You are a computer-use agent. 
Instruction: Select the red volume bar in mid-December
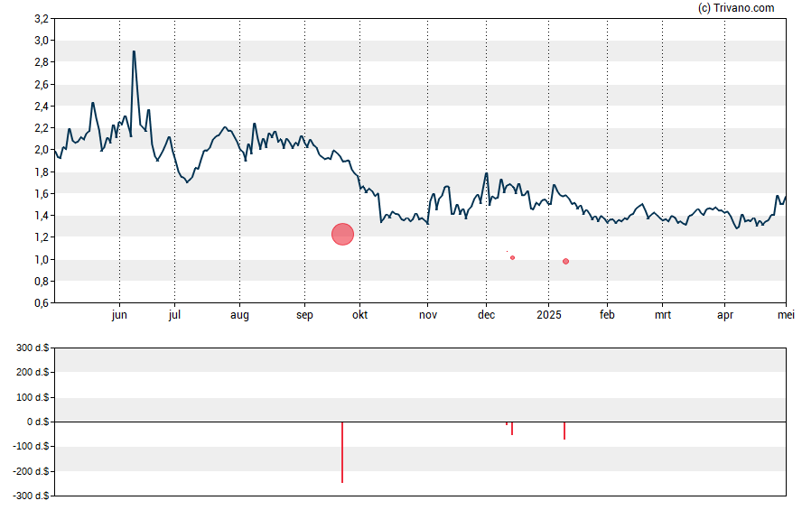(512, 428)
